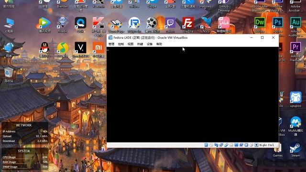Click the Right Ctrl host key label
This screenshot has height=172, width=306.
tap(267, 145)
